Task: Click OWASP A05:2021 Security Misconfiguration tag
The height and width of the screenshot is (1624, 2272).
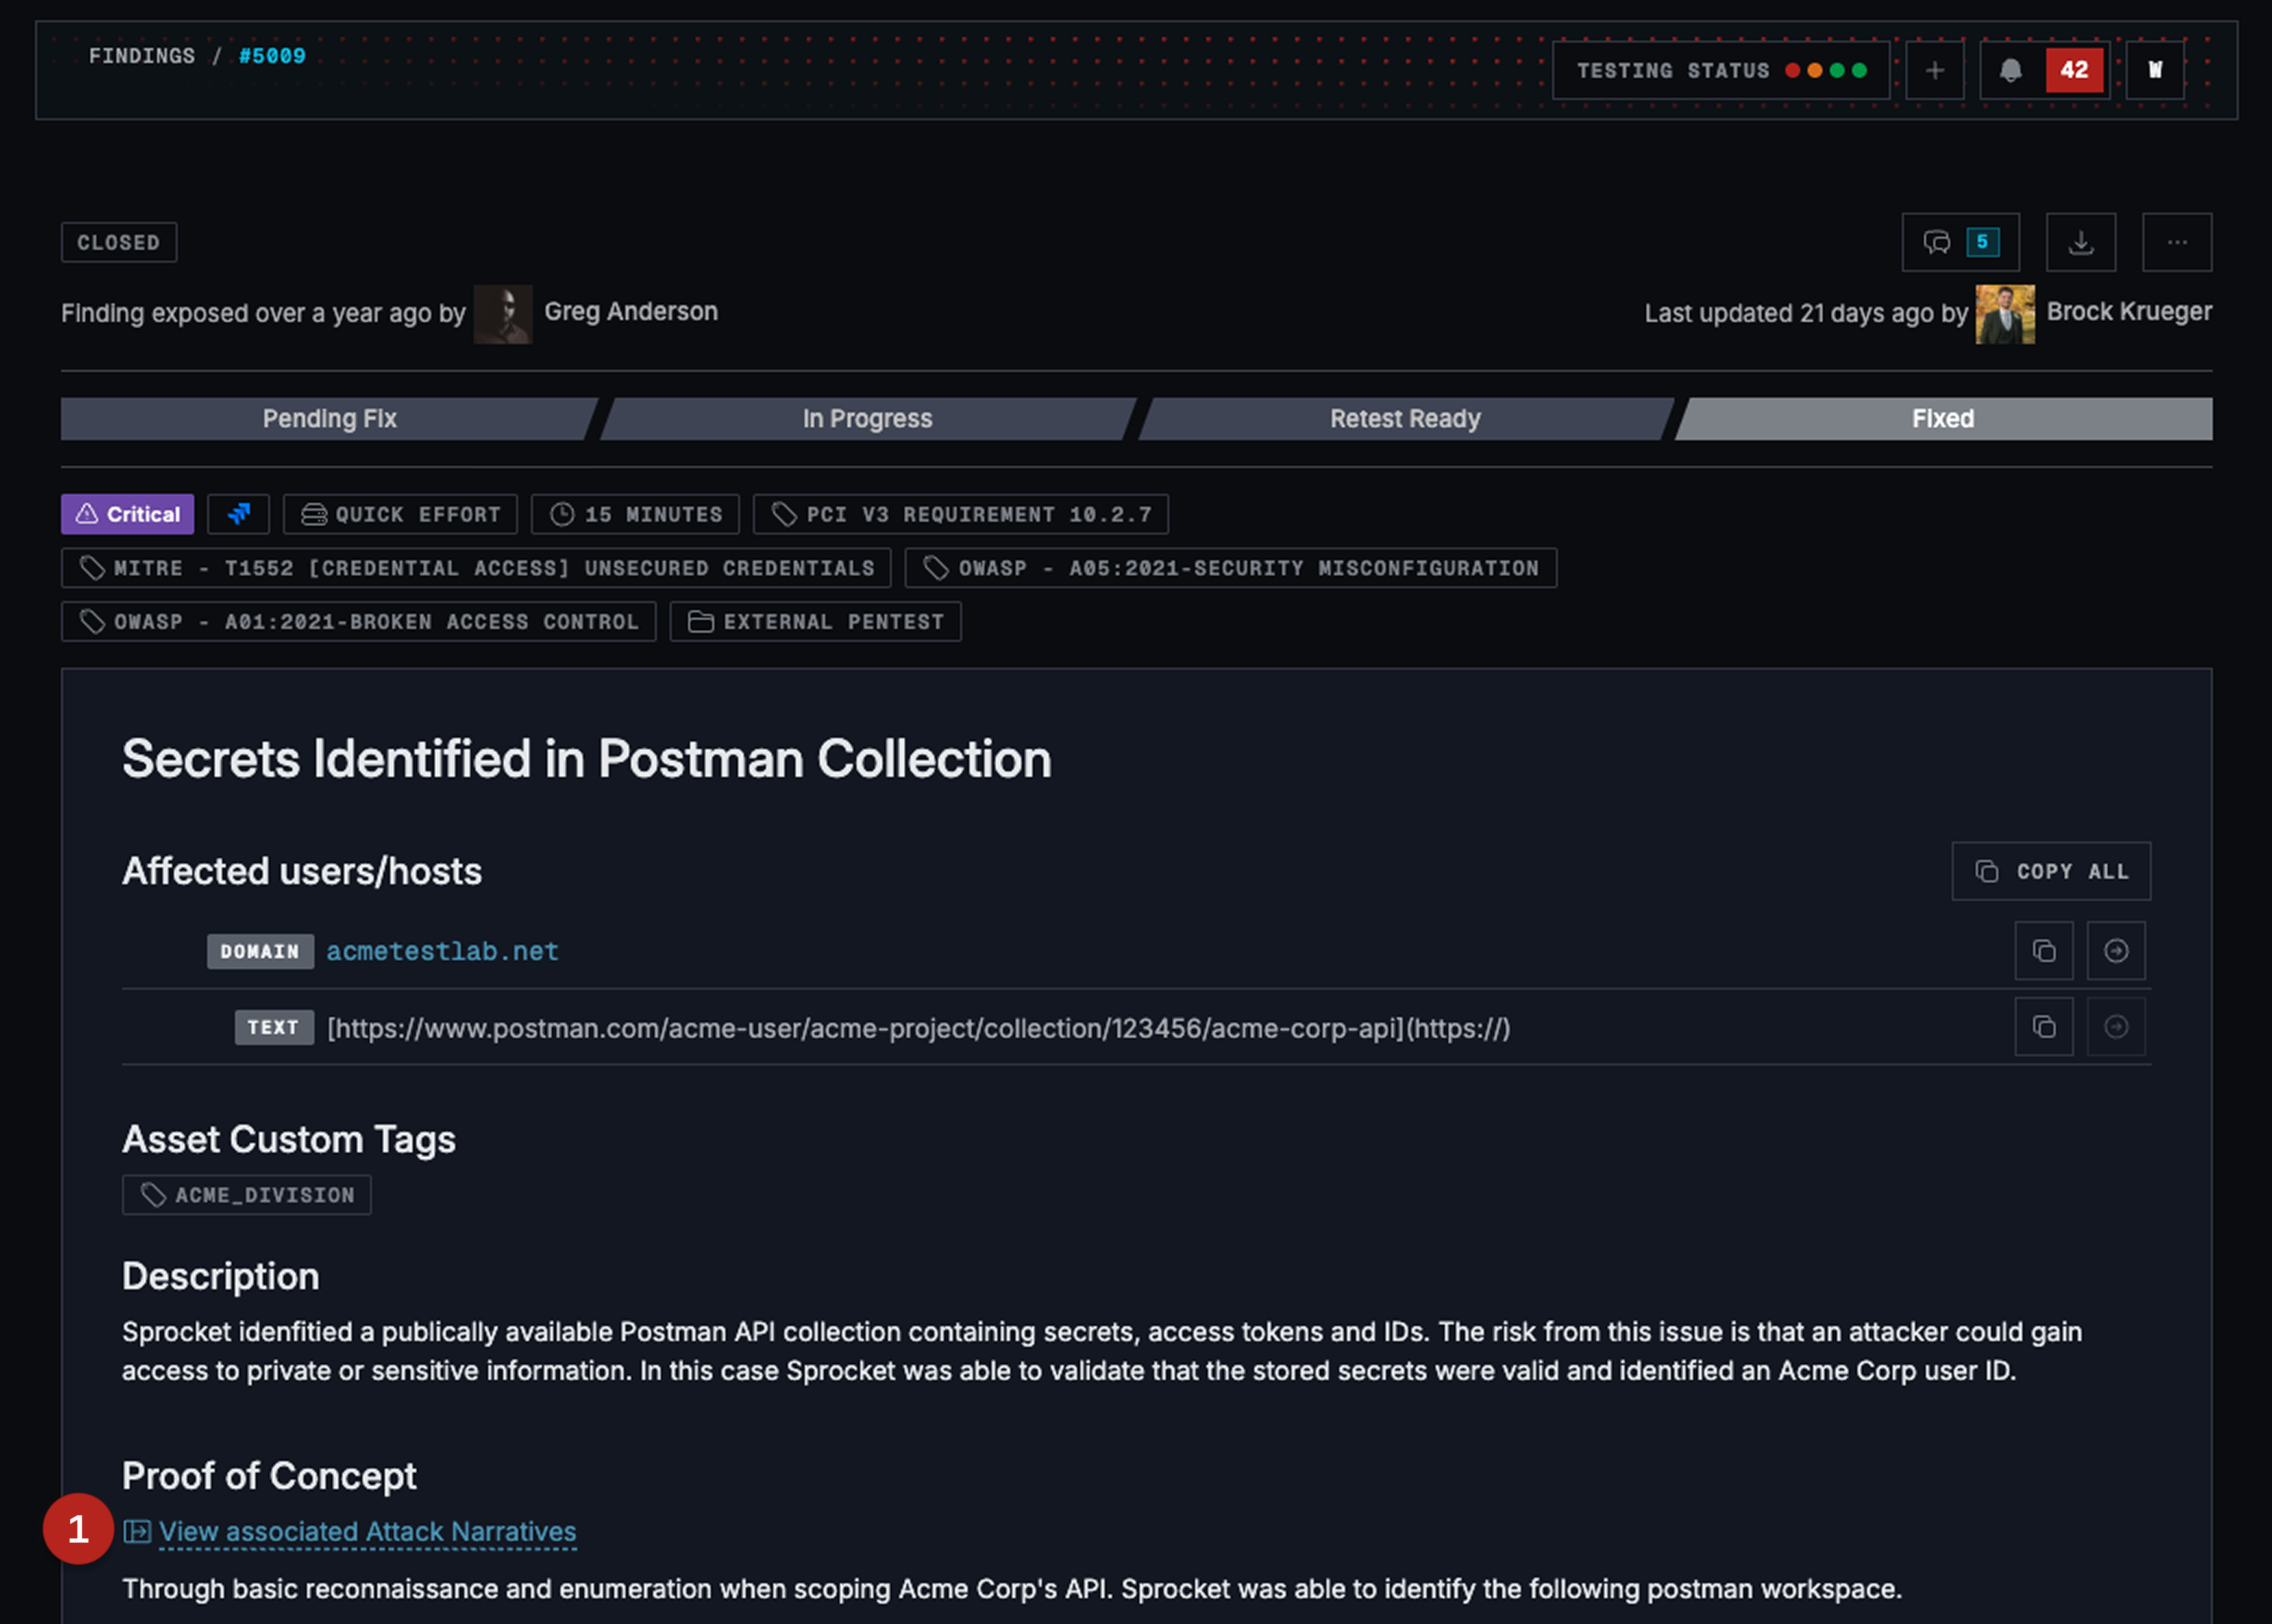Action: pos(1230,568)
